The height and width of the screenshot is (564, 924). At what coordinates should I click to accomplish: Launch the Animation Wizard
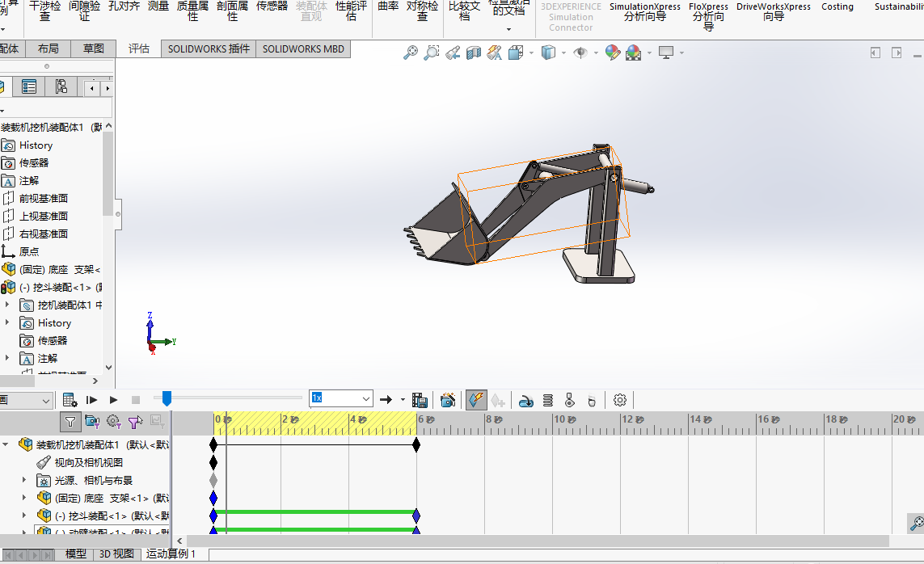pos(447,399)
